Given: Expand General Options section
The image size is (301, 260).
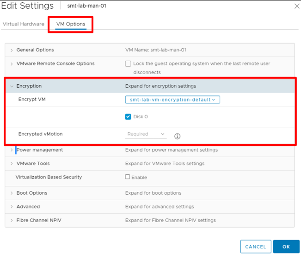Looking at the screenshot, I should [x=12, y=50].
